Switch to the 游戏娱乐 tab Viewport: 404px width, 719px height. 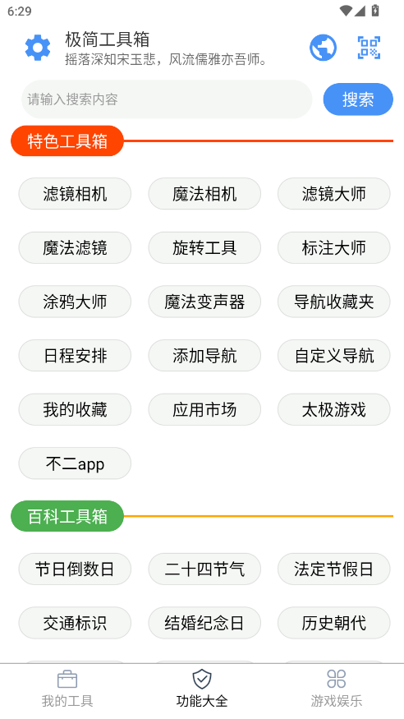[x=337, y=689]
